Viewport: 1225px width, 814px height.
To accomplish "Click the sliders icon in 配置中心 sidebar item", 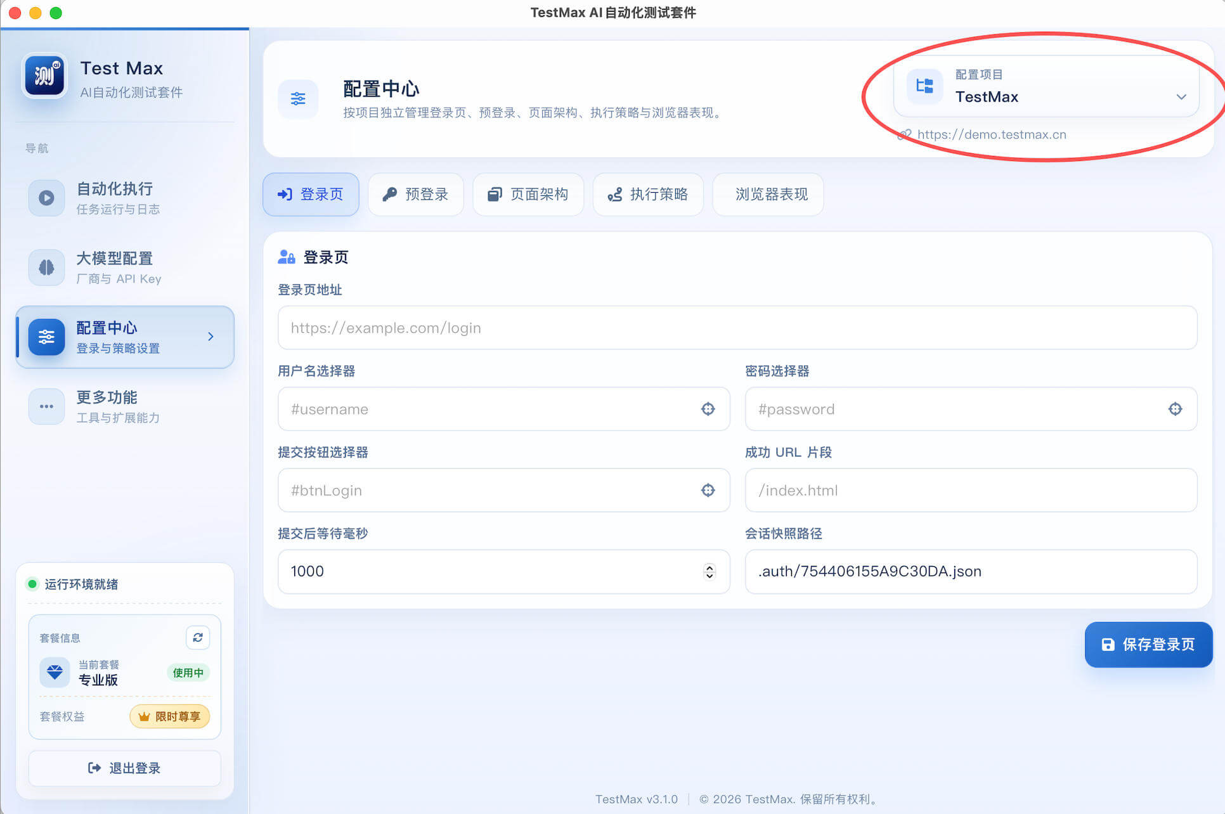I will coord(46,337).
